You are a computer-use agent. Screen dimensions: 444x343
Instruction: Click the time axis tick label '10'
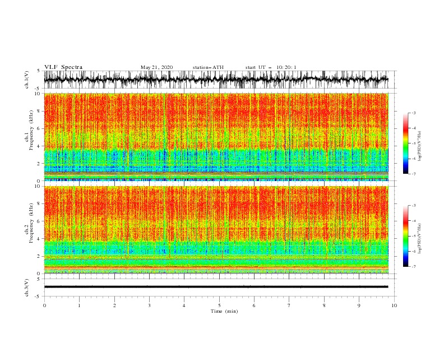(394, 305)
